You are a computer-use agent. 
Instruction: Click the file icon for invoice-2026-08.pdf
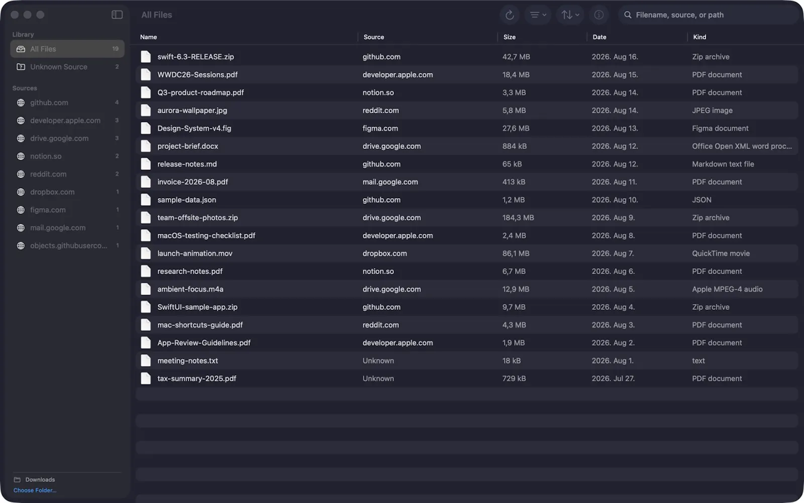coord(146,182)
